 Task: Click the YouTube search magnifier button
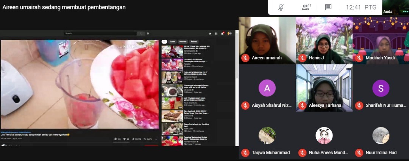(140, 33)
